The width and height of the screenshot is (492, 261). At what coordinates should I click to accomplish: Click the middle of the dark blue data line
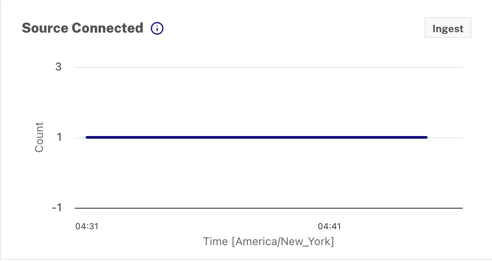pyautogui.click(x=257, y=137)
